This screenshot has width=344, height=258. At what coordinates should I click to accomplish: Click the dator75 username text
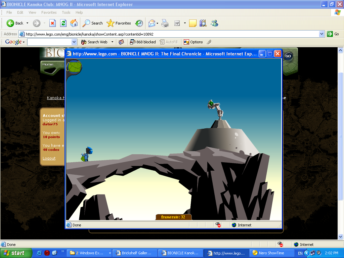tap(50, 124)
